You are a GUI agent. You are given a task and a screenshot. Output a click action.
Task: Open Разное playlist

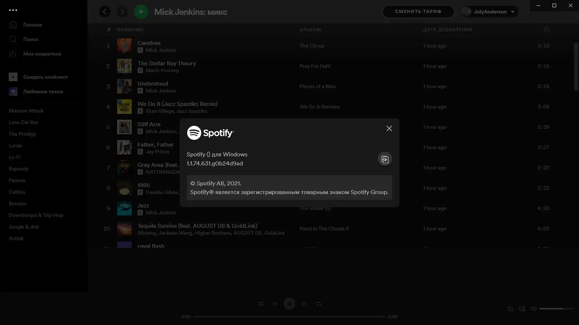(17, 180)
